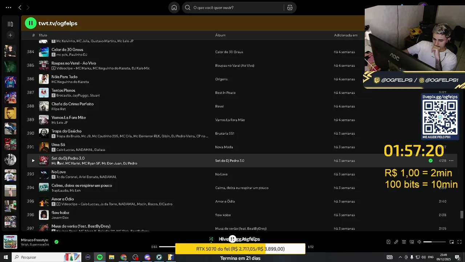465x262 pixels.
Task: Open artist link Filipe Ret
Action: tap(58, 109)
